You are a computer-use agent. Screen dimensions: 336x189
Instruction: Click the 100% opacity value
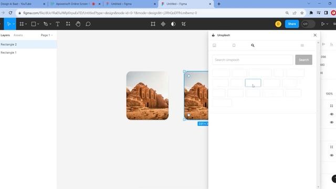(x=329, y=93)
